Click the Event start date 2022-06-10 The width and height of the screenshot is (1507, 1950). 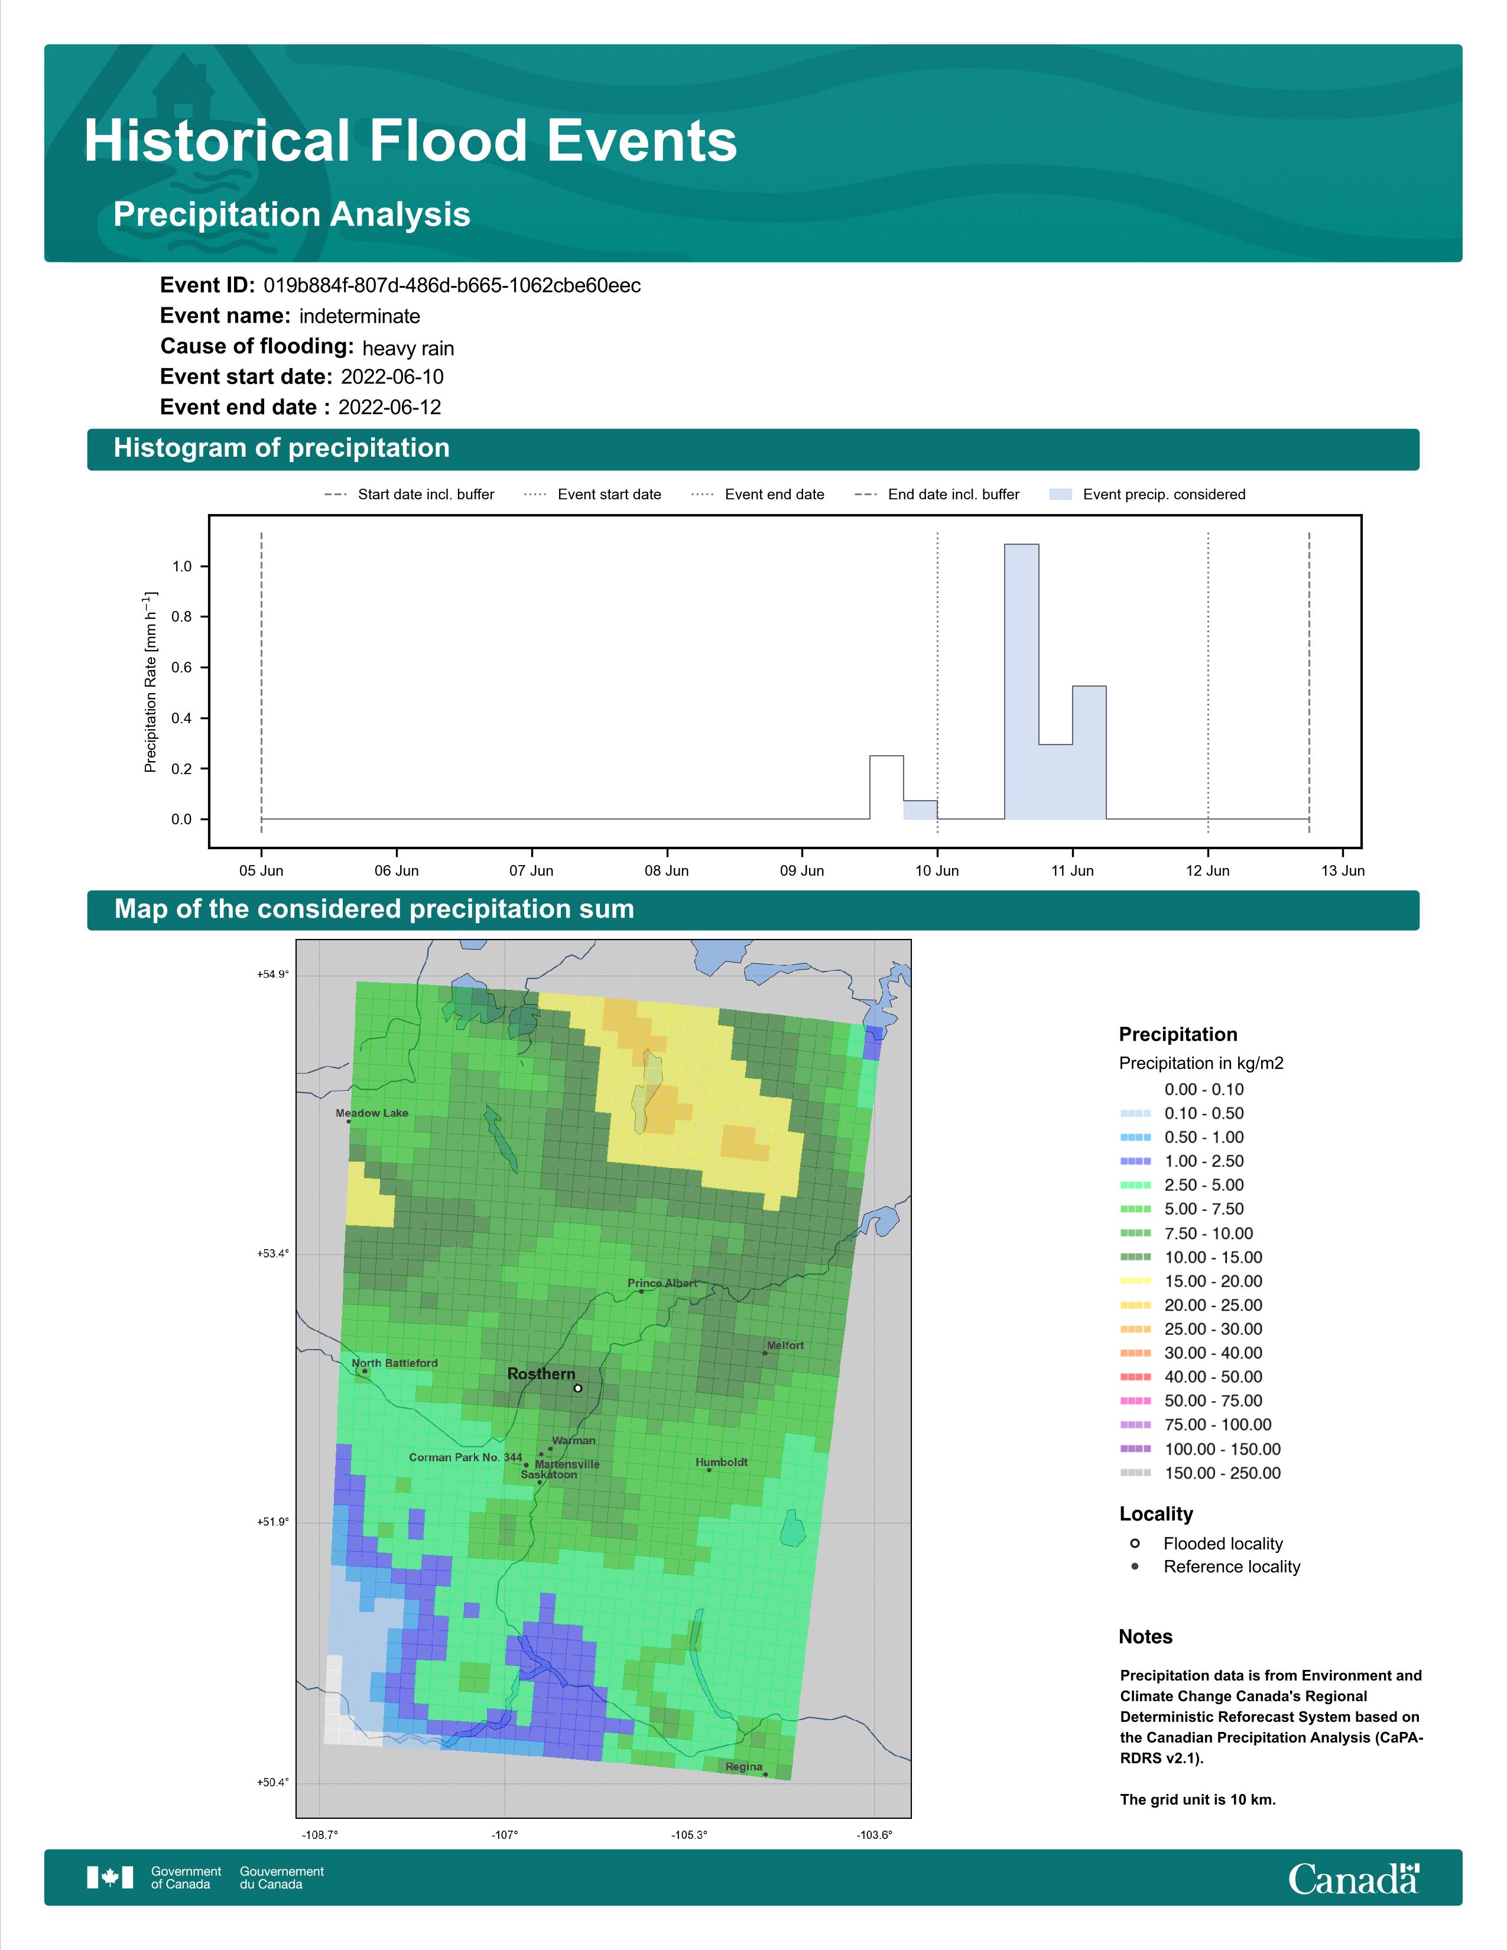(392, 377)
